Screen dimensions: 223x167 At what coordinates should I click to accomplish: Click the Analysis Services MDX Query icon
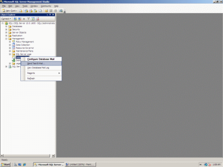coord(26,11)
